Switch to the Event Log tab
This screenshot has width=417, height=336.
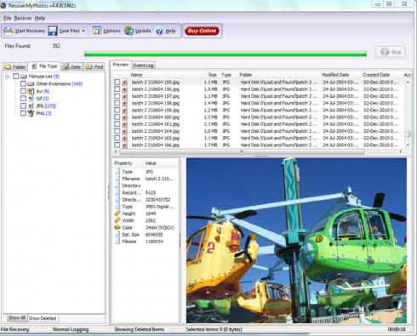click(143, 65)
